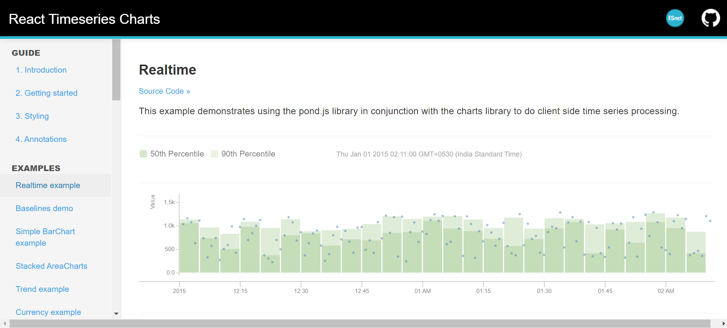Click the ESnet logo icon
Screen dimensions: 727x328
coord(675,18)
